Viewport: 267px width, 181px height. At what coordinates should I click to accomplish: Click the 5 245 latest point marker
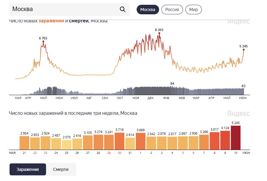[244, 49]
